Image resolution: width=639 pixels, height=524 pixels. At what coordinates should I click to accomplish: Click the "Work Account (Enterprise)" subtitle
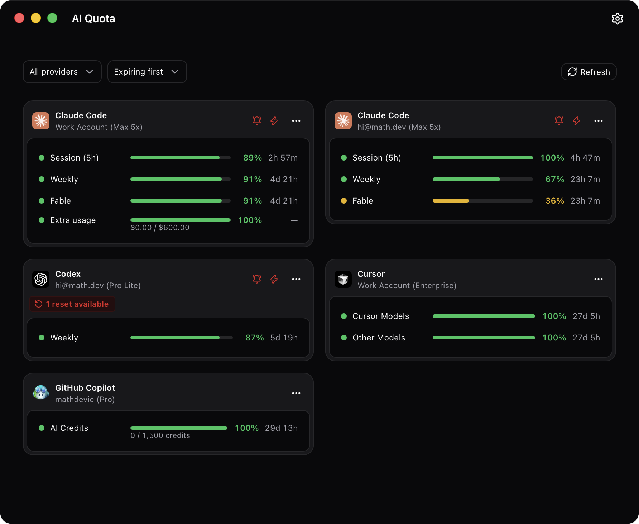[x=407, y=286]
